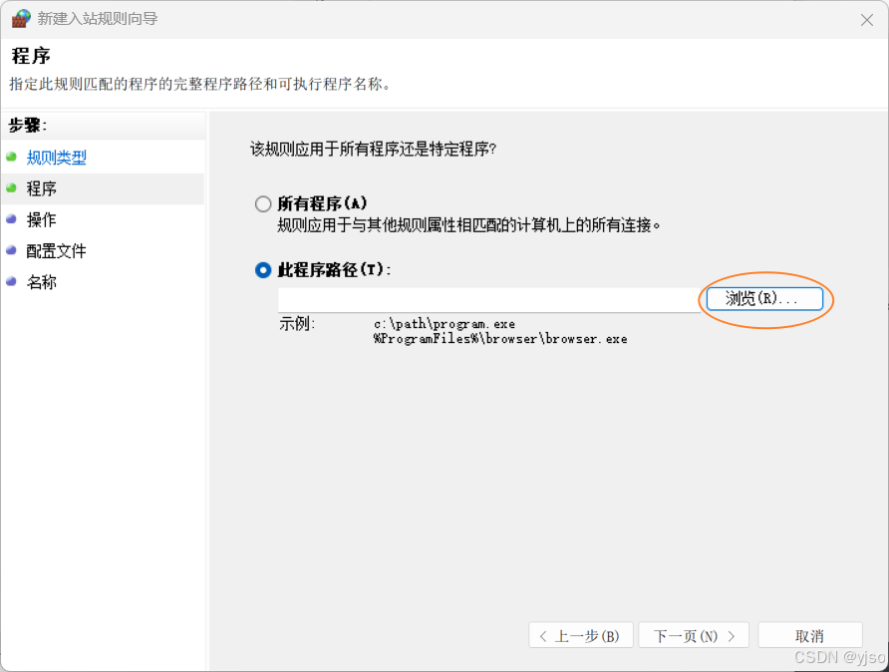Close the 新建入站规则向导 window
The width and height of the screenshot is (889, 672).
pos(866,19)
